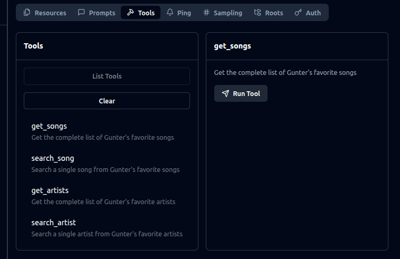Click the hash icon beside Sampling
400x259 pixels.
point(206,13)
